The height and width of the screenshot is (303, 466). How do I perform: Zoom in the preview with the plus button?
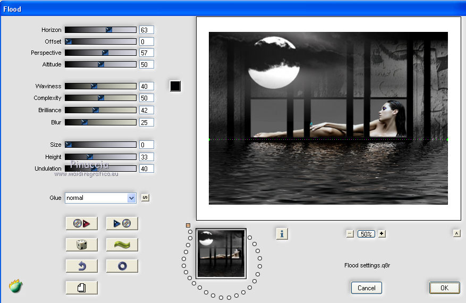[382, 234]
